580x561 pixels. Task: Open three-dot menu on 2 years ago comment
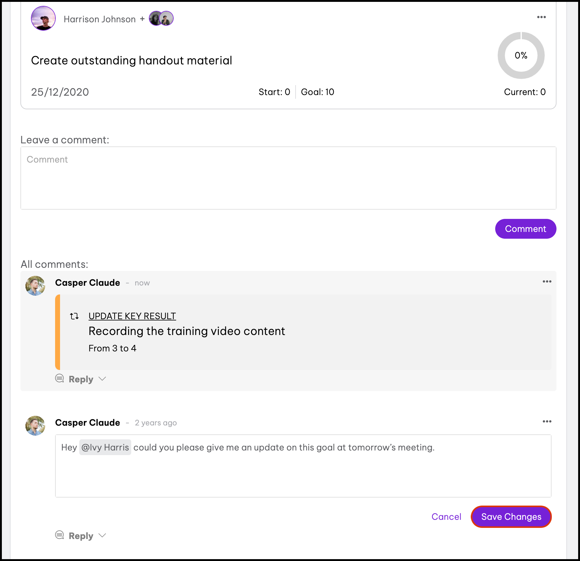coord(547,421)
